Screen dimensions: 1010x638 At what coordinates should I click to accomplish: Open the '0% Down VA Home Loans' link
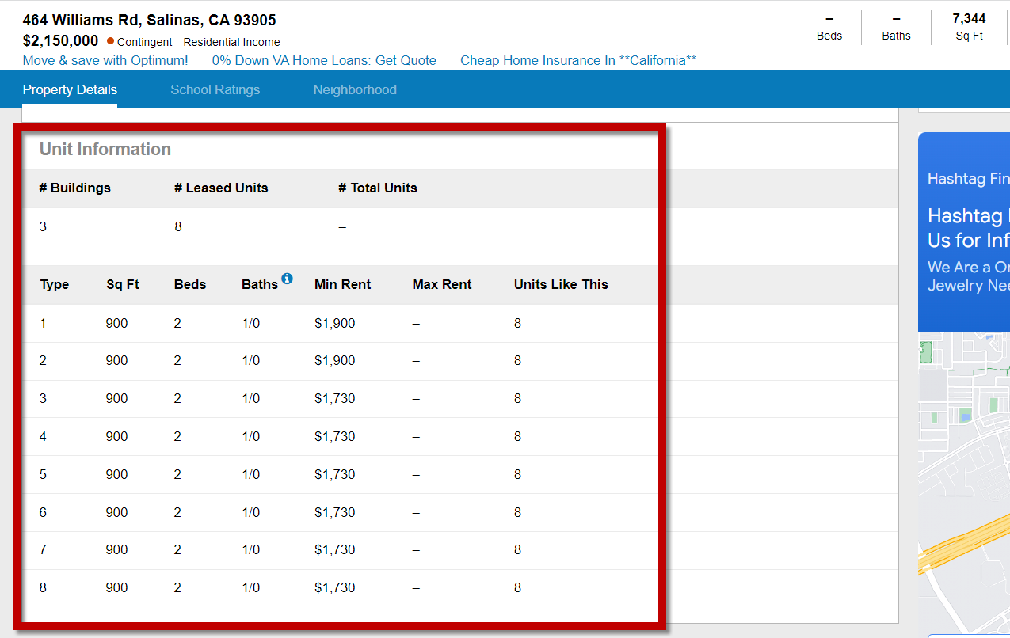tap(324, 60)
